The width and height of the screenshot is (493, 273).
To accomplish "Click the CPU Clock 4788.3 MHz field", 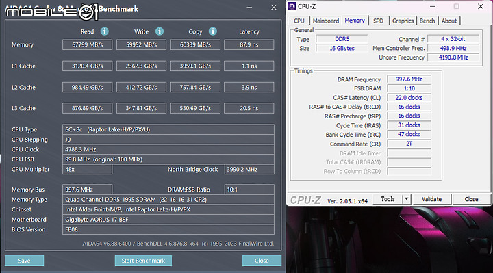I will (168, 149).
